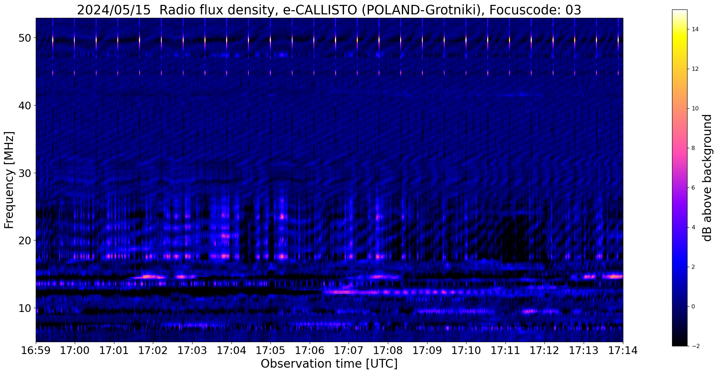
Task: Click the 40 MHz frequency tick label
Action: pyautogui.click(x=25, y=106)
